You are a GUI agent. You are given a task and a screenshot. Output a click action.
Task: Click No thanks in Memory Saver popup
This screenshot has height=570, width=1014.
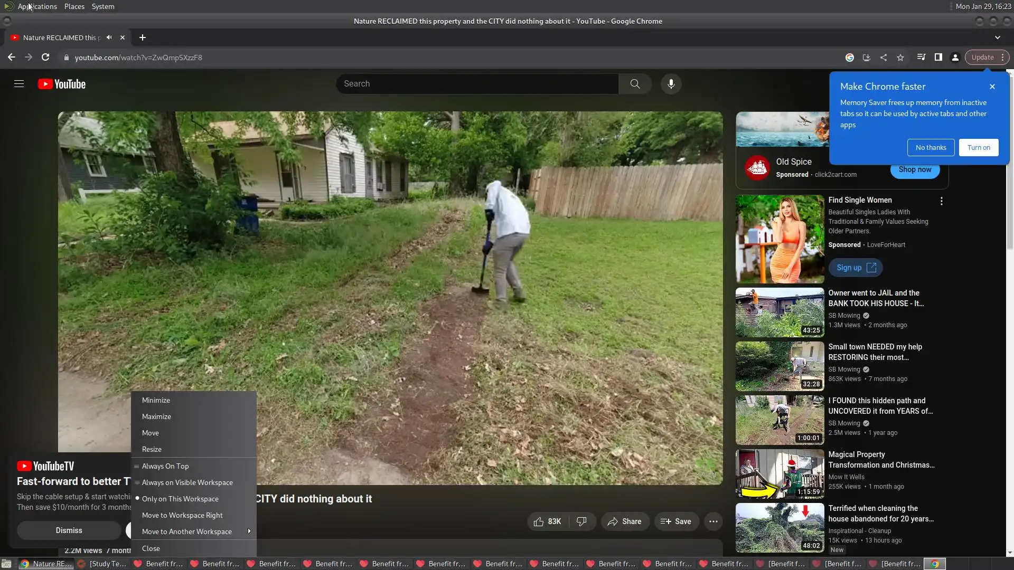pyautogui.click(x=931, y=148)
